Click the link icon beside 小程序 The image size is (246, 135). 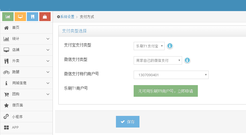click(6, 116)
